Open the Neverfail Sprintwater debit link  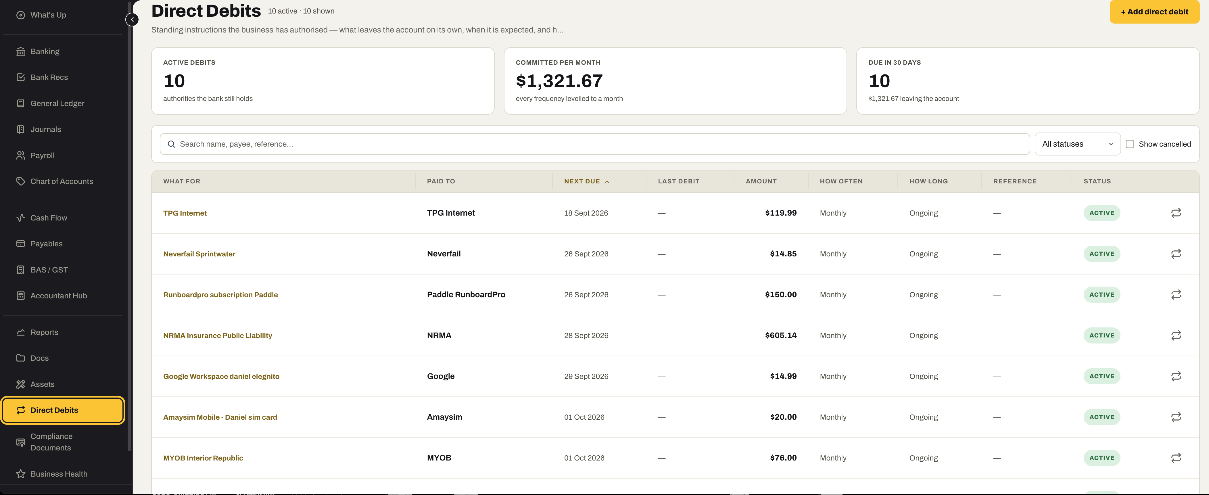199,254
